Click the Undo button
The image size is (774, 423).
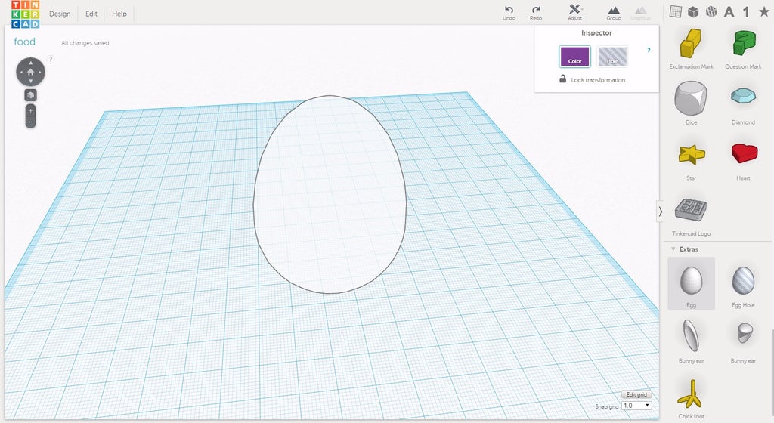pos(509,14)
